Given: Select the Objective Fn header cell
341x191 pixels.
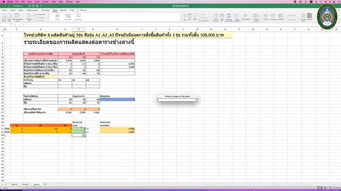Looking at the screenshot, I should (79, 96).
